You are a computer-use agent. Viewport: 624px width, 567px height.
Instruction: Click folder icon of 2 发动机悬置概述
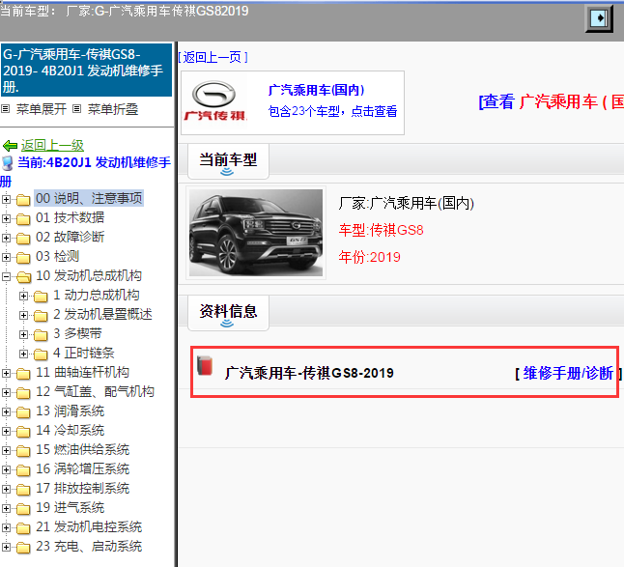coord(41,316)
